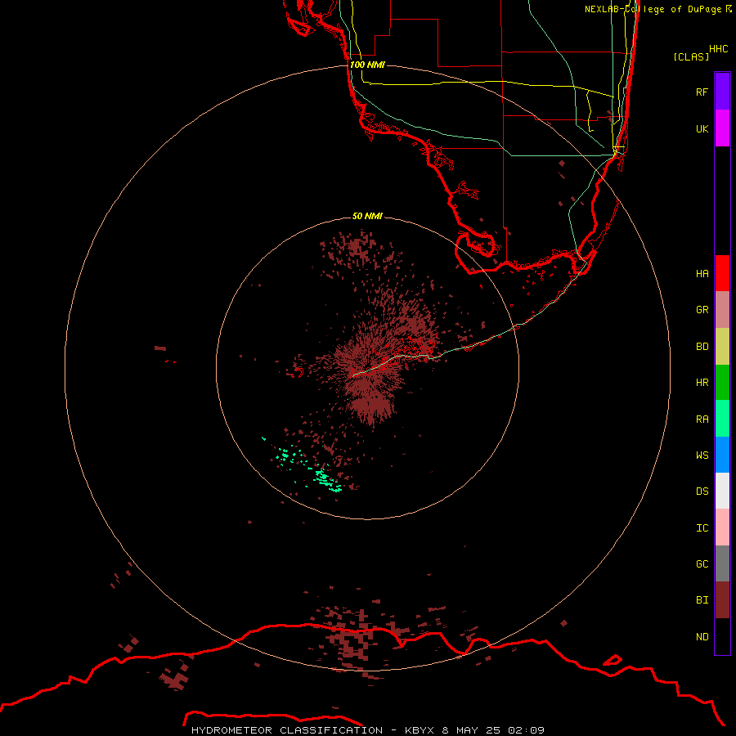
Task: Click the RF legend label
Action: click(702, 92)
